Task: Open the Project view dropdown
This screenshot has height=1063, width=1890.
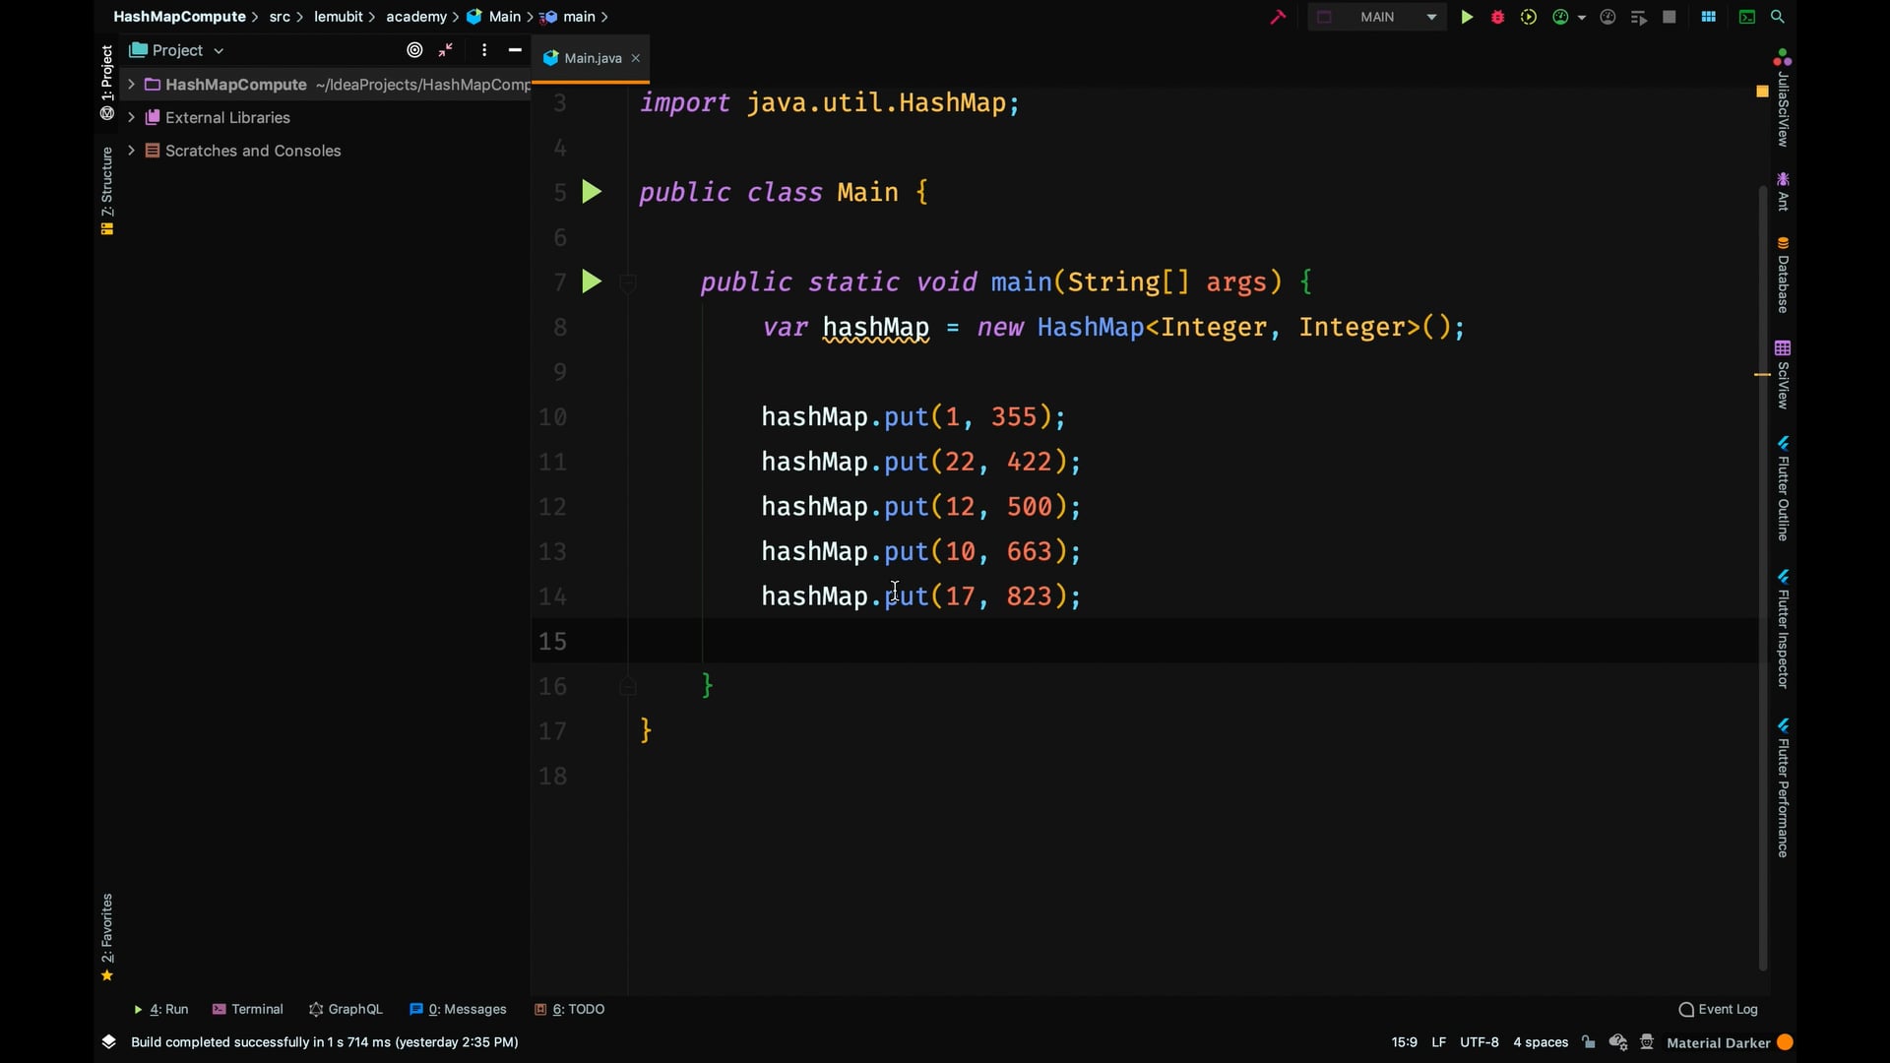Action: click(177, 50)
